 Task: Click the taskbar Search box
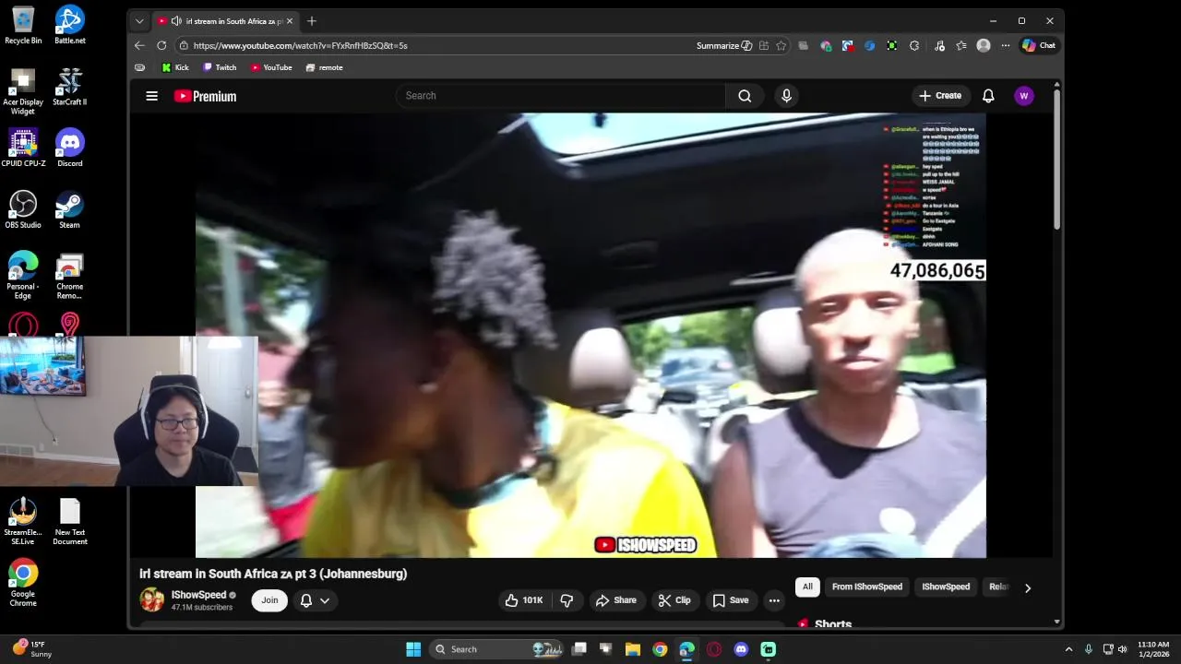(x=496, y=649)
